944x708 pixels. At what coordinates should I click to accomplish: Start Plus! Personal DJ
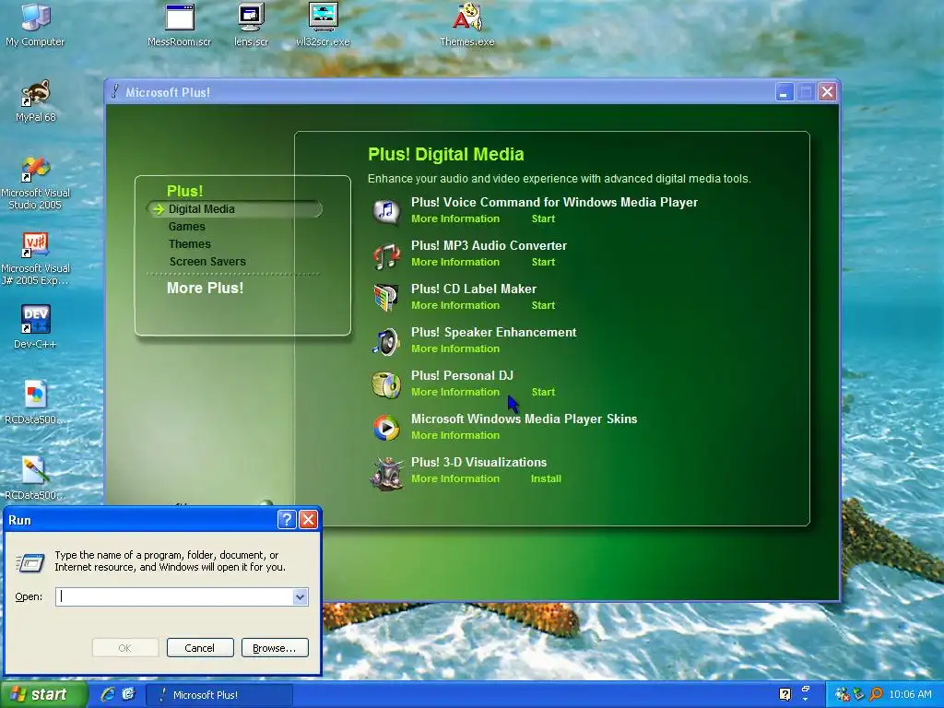click(543, 392)
